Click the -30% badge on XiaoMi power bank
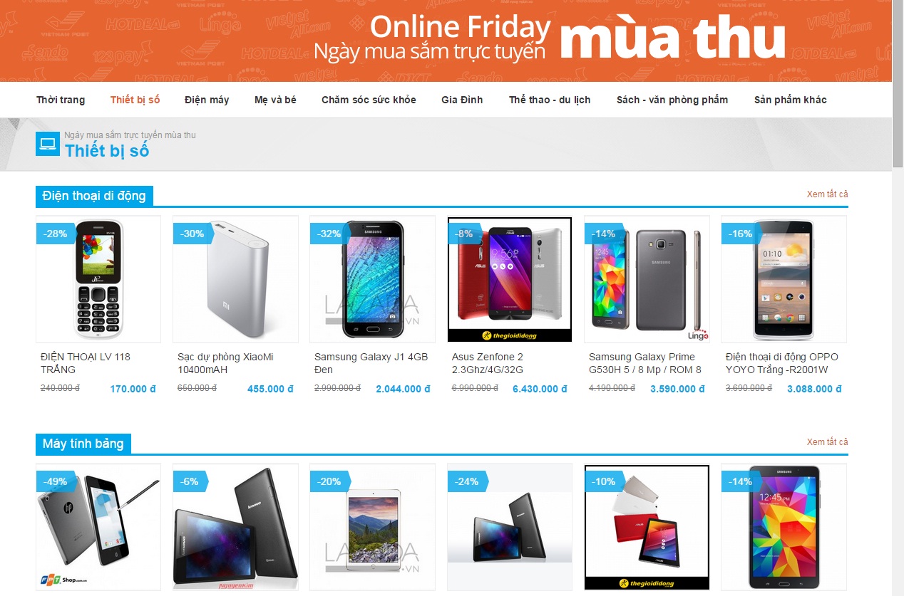This screenshot has height=596, width=904. click(192, 234)
